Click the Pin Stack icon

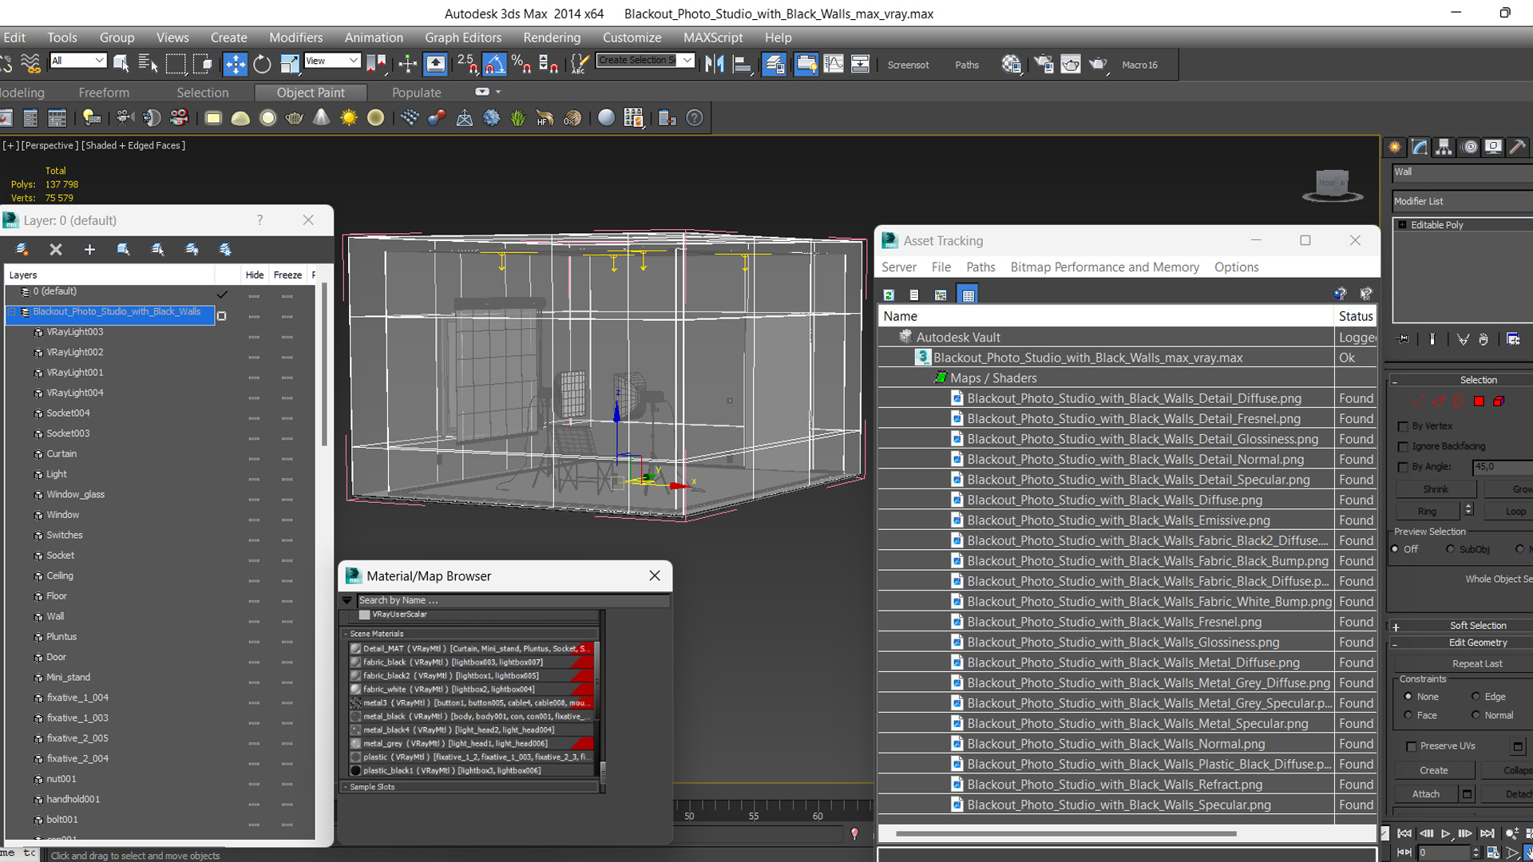(1404, 339)
